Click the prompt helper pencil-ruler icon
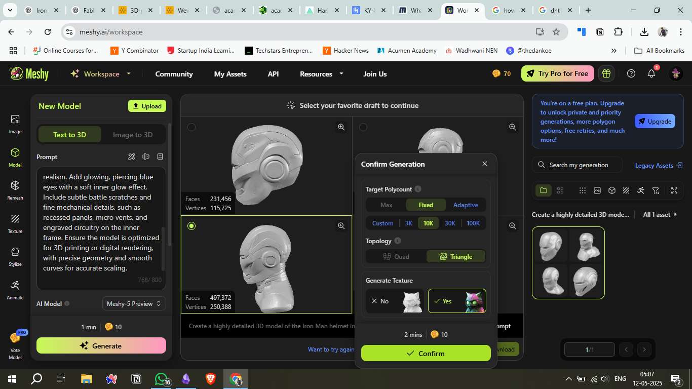The image size is (692, 389). click(132, 157)
